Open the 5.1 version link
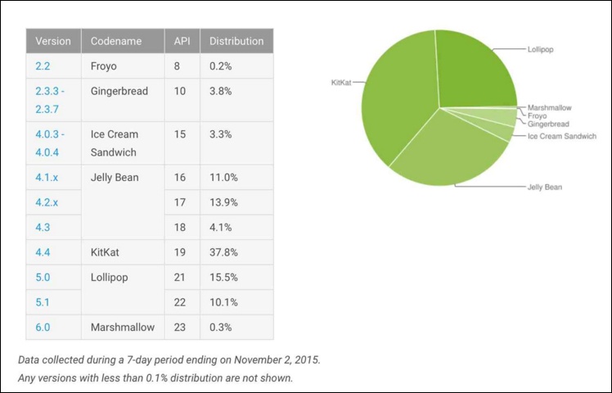This screenshot has height=393, width=612. 43,302
